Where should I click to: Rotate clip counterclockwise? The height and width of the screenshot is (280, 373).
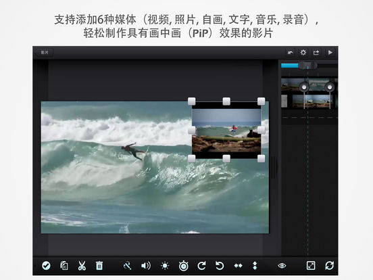pyautogui.click(x=220, y=266)
